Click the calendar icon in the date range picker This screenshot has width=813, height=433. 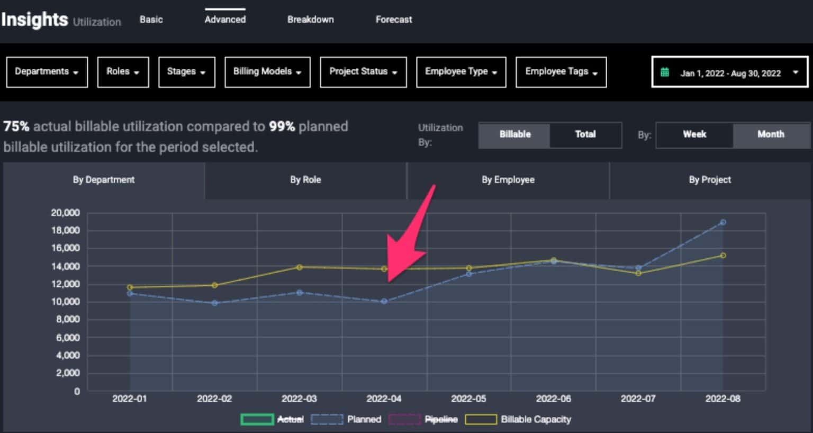[x=666, y=73]
